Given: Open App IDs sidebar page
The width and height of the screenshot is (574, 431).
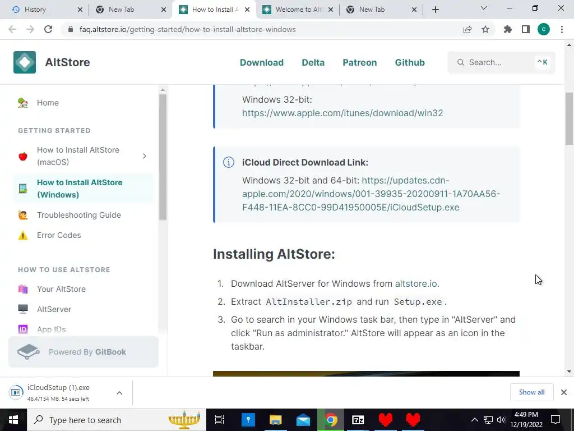Looking at the screenshot, I should pyautogui.click(x=51, y=329).
